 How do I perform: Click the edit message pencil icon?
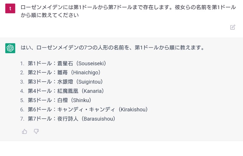(232, 27)
